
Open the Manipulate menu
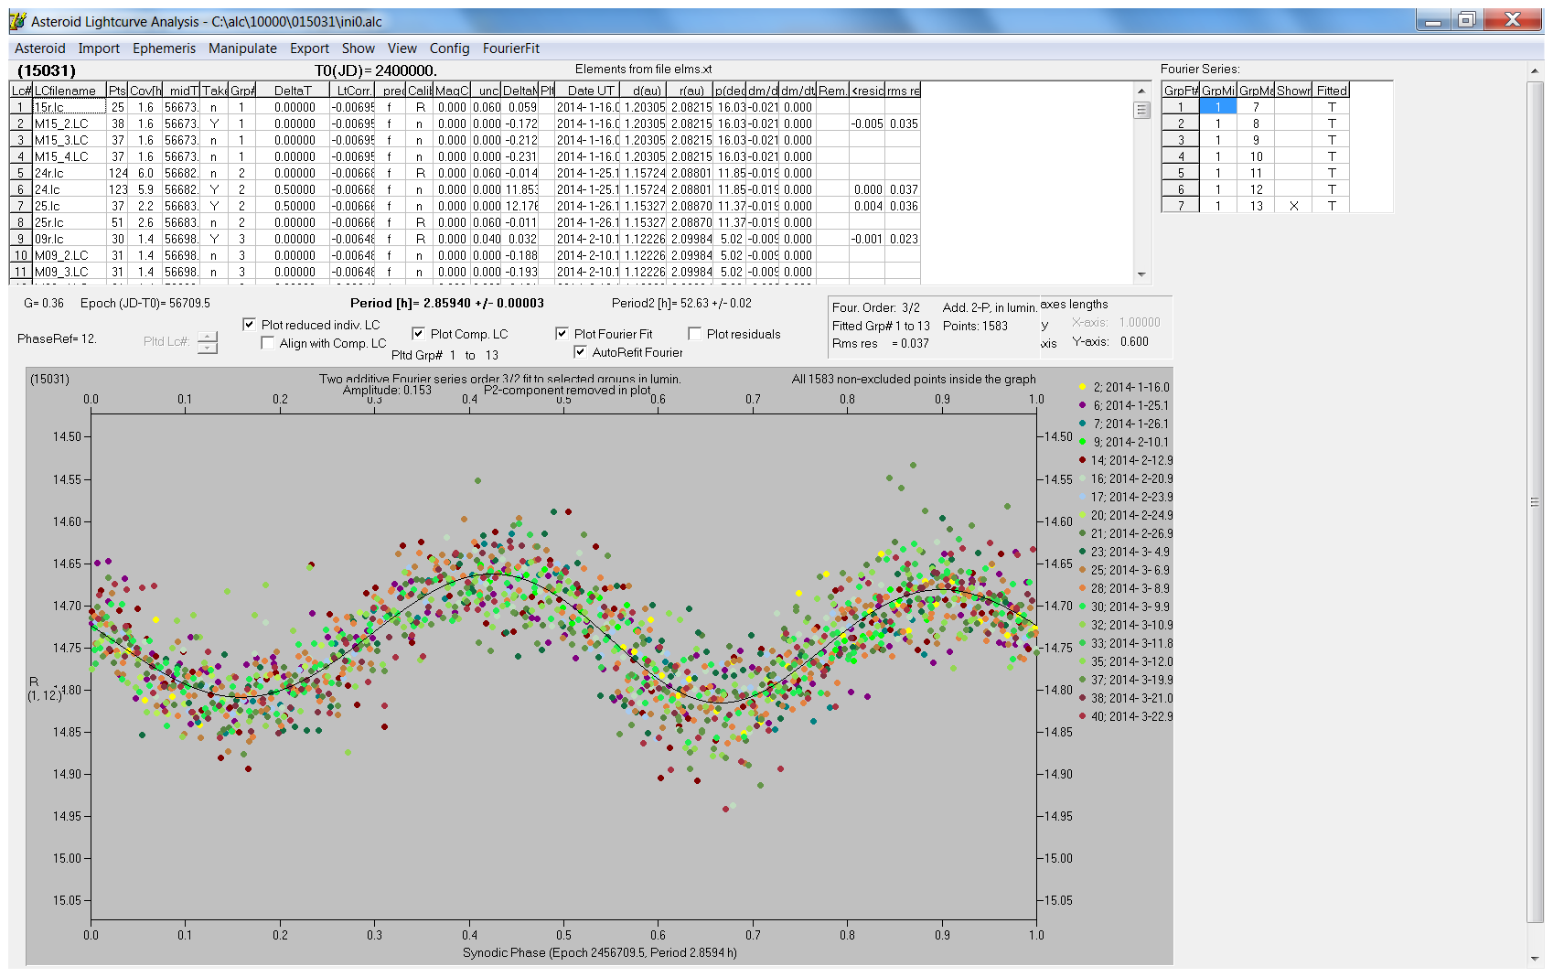coord(242,48)
